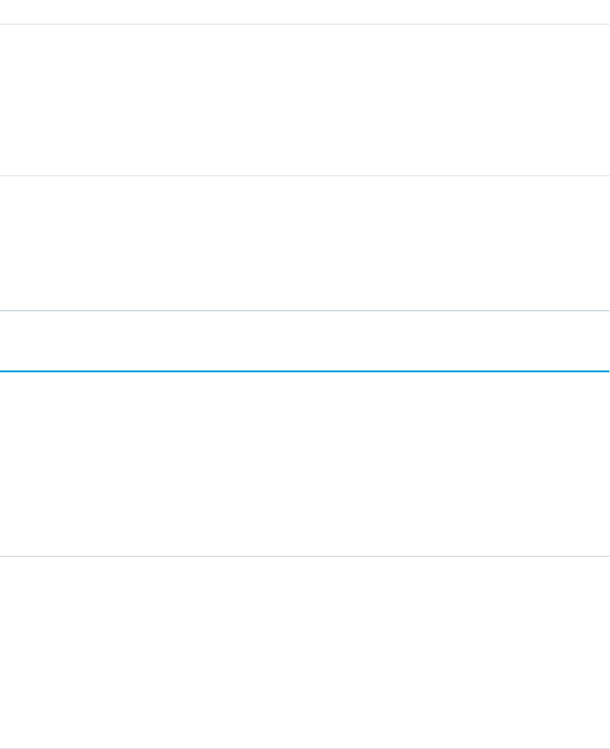Click the second gray divider from the top

pos(305,175)
